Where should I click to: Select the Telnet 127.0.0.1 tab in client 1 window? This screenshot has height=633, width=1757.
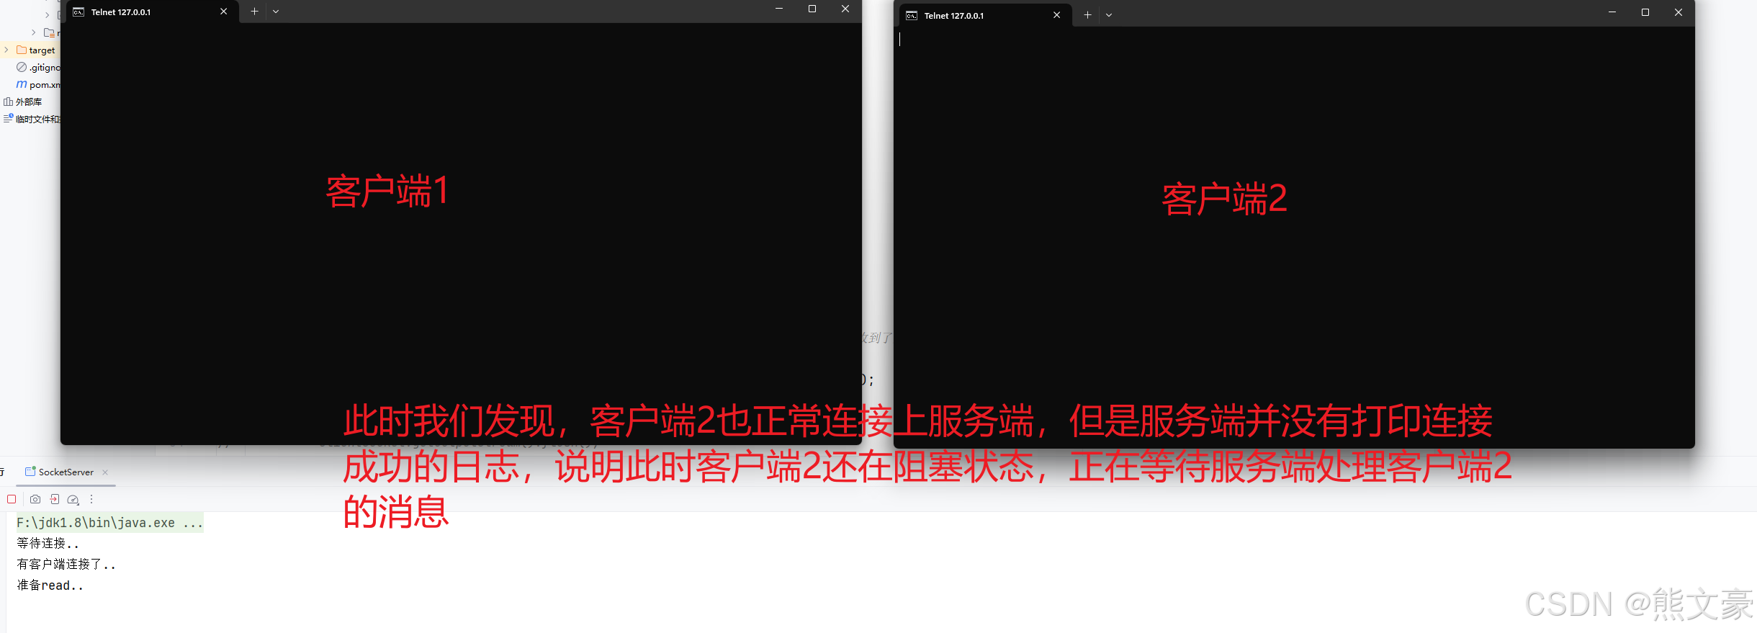(x=153, y=12)
